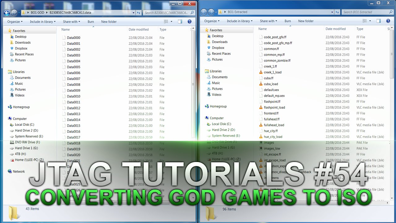Open creek_1_load VLC media file
Screen dimensions: 396x223
click(x=273, y=72)
